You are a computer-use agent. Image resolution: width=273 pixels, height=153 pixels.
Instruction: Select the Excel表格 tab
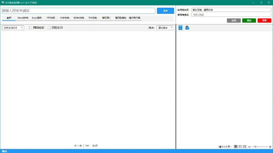coord(37,18)
